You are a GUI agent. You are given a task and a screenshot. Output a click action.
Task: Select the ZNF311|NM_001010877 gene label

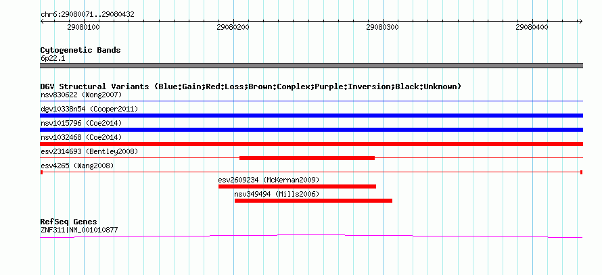pyautogui.click(x=79, y=230)
